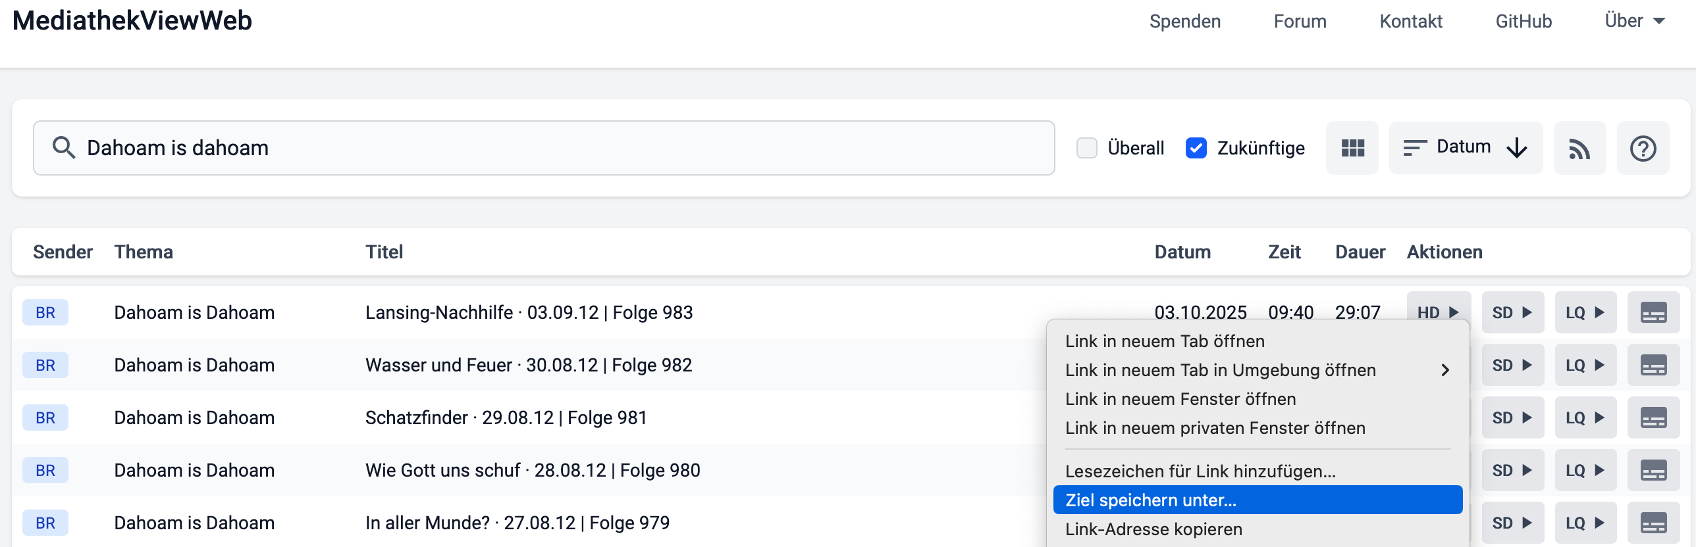Enable the Überall search checkbox

click(1086, 148)
